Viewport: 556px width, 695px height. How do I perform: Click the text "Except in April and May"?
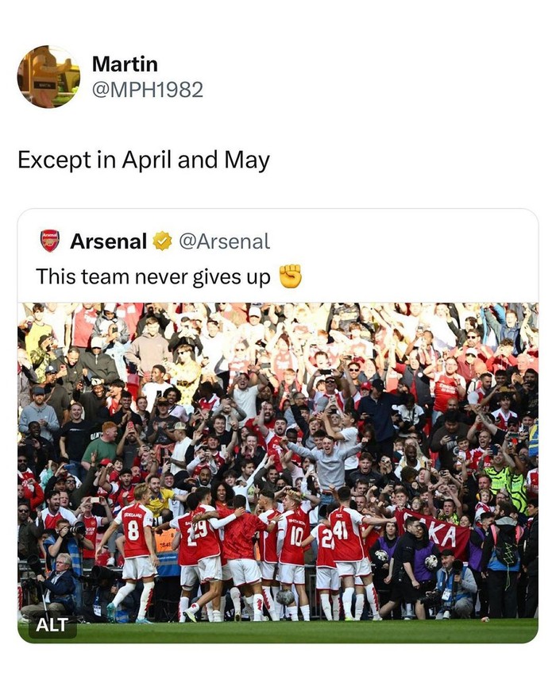point(144,160)
